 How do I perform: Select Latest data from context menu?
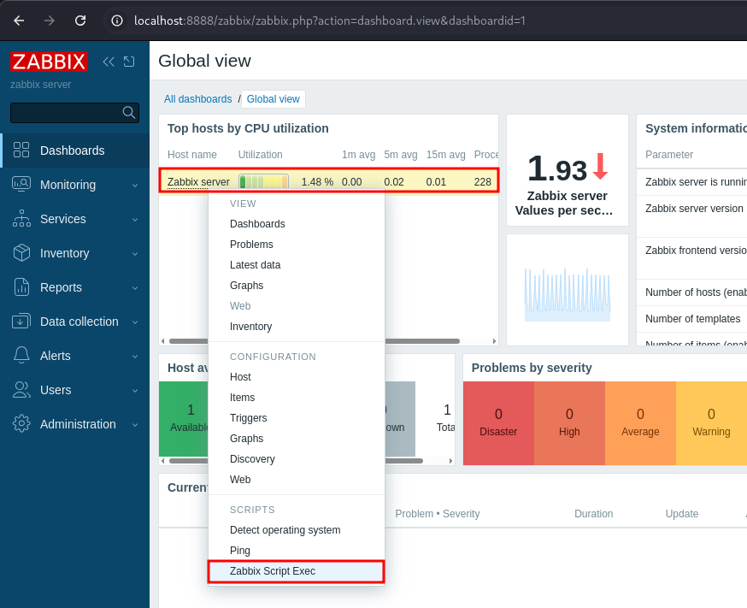297,265
